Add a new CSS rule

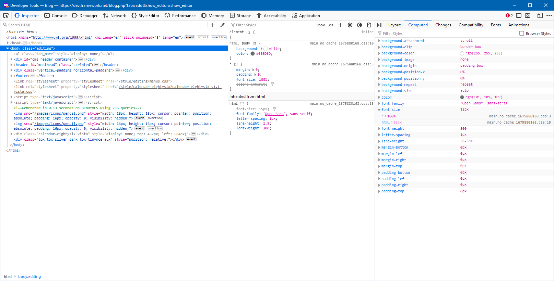340,25
